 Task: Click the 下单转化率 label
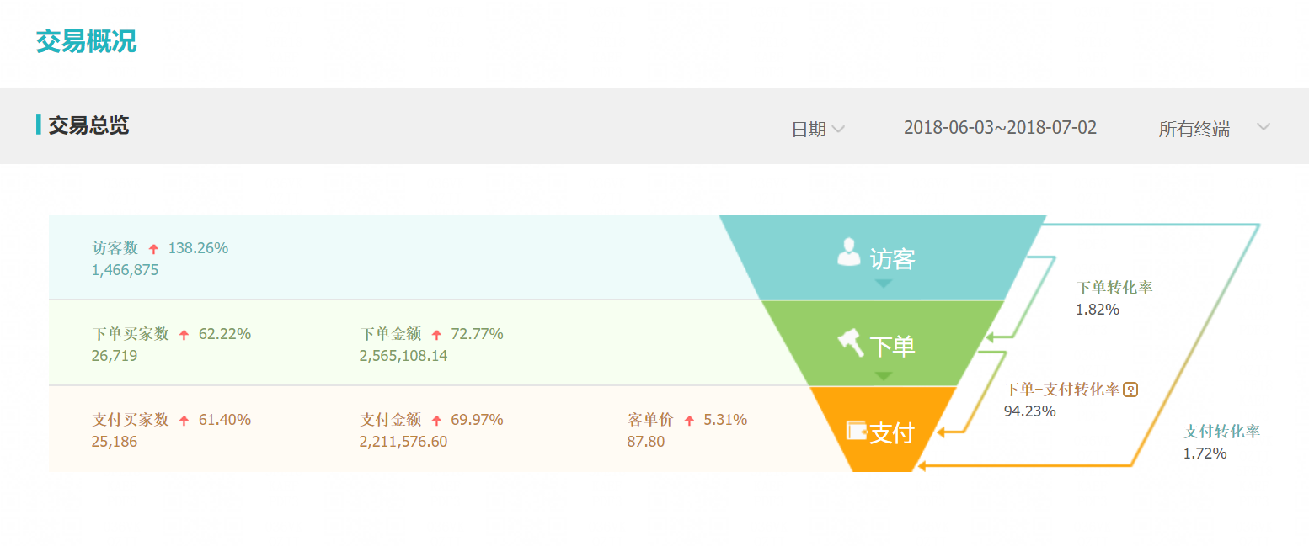(x=1114, y=288)
